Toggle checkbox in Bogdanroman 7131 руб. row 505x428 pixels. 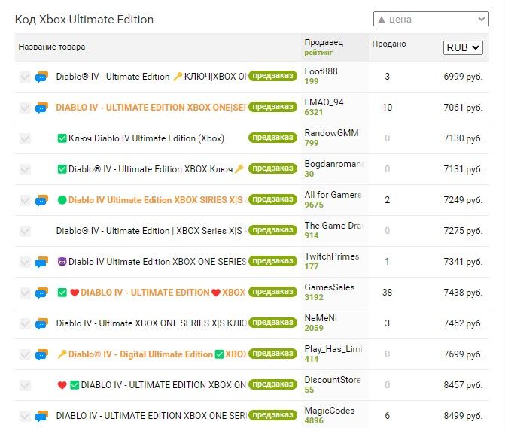click(25, 169)
